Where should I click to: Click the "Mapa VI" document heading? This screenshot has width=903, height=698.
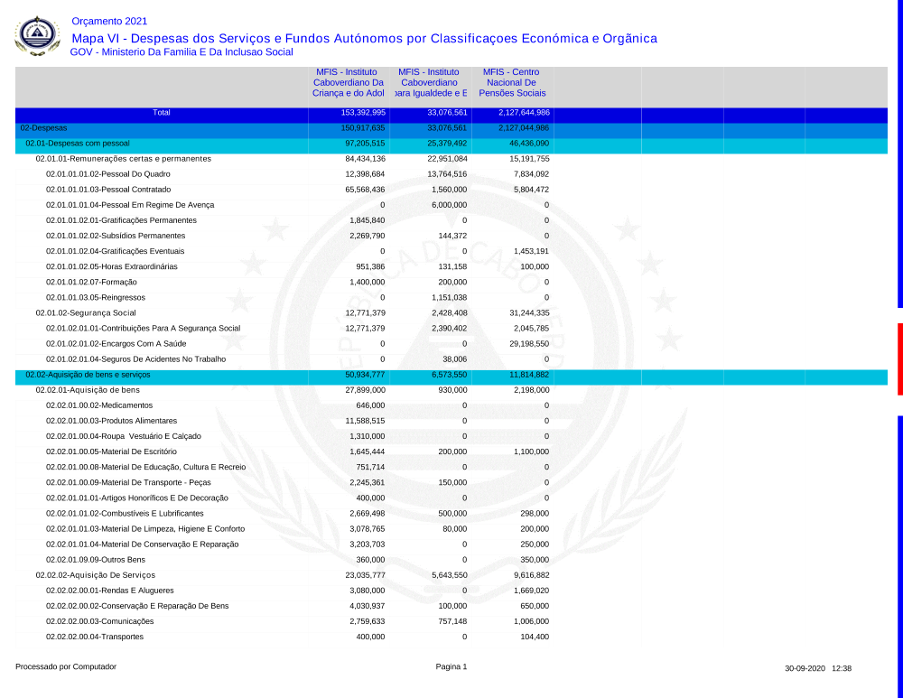pos(364,38)
